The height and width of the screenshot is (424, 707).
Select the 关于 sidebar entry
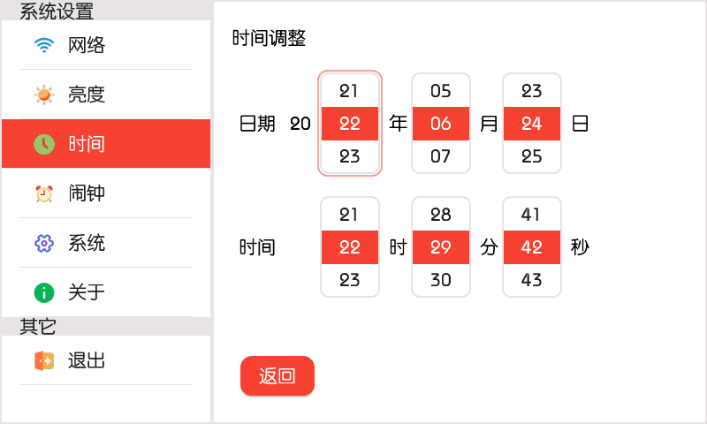(106, 292)
